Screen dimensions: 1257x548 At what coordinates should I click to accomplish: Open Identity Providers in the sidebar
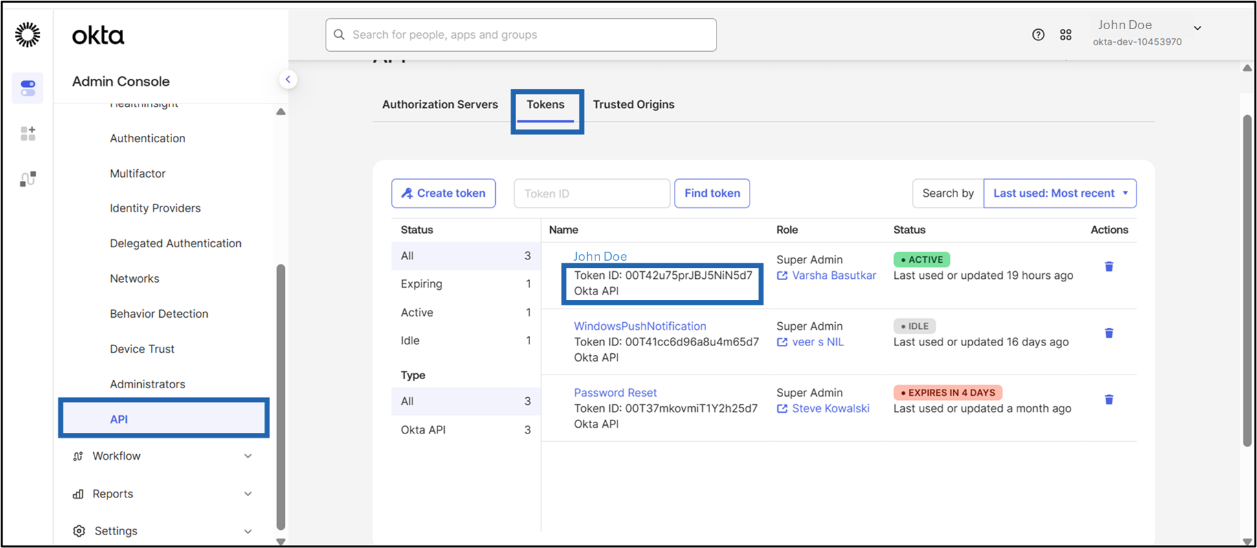click(x=155, y=208)
